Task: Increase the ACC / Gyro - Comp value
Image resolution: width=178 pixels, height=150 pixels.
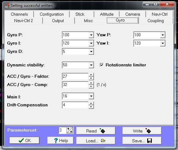Action: coord(91,83)
